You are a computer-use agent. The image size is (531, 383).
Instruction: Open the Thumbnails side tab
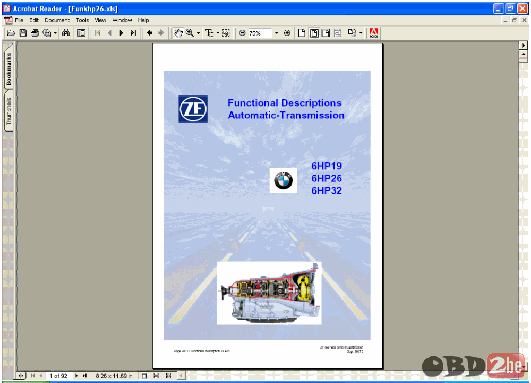[8, 111]
